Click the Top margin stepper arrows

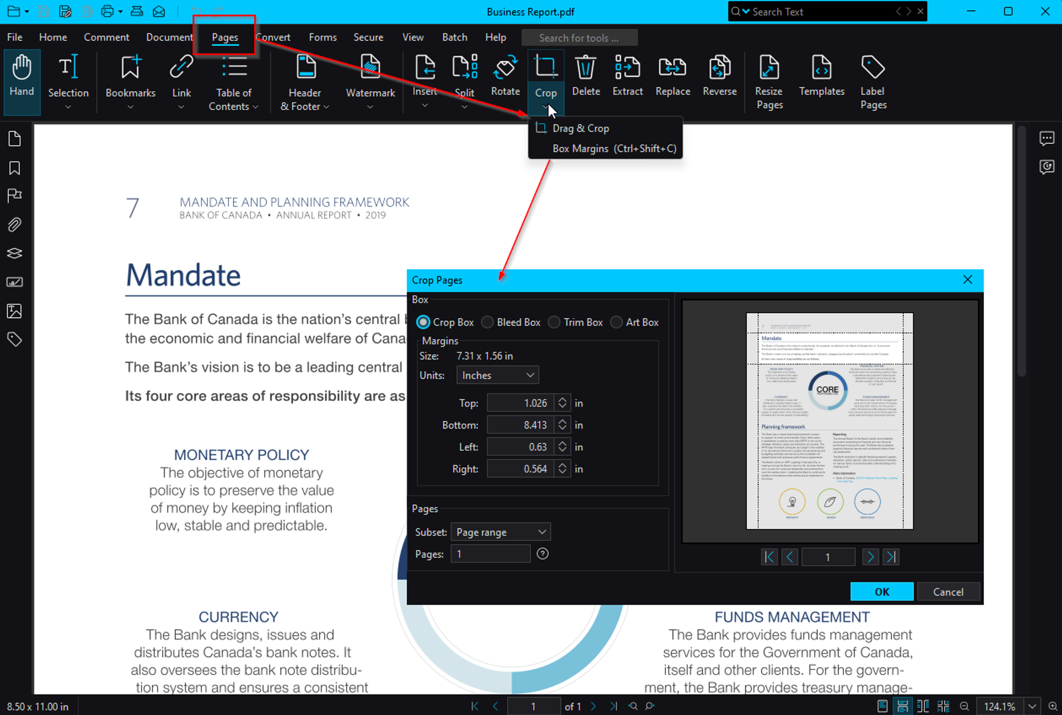tap(562, 403)
